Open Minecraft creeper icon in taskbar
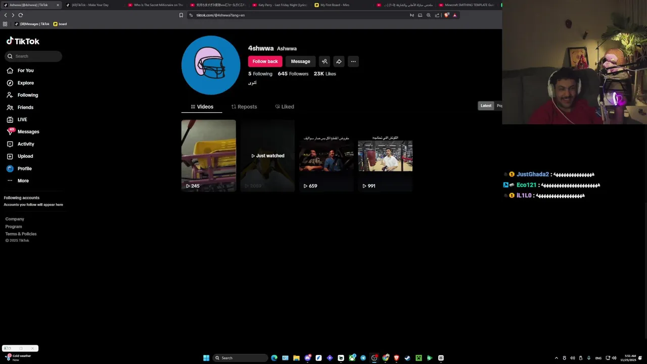Image resolution: width=647 pixels, height=364 pixels. (x=419, y=358)
